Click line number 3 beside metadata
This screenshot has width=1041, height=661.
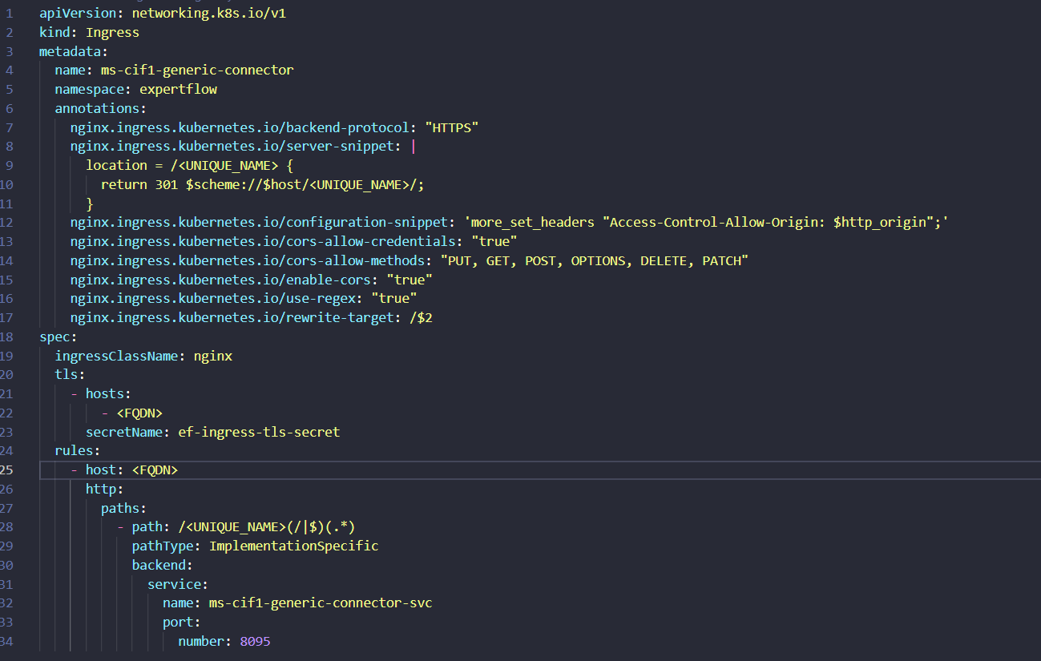pos(9,51)
